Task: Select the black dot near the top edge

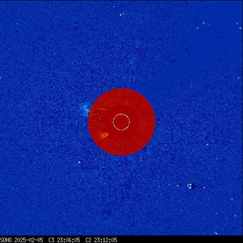Action: pos(102,8)
